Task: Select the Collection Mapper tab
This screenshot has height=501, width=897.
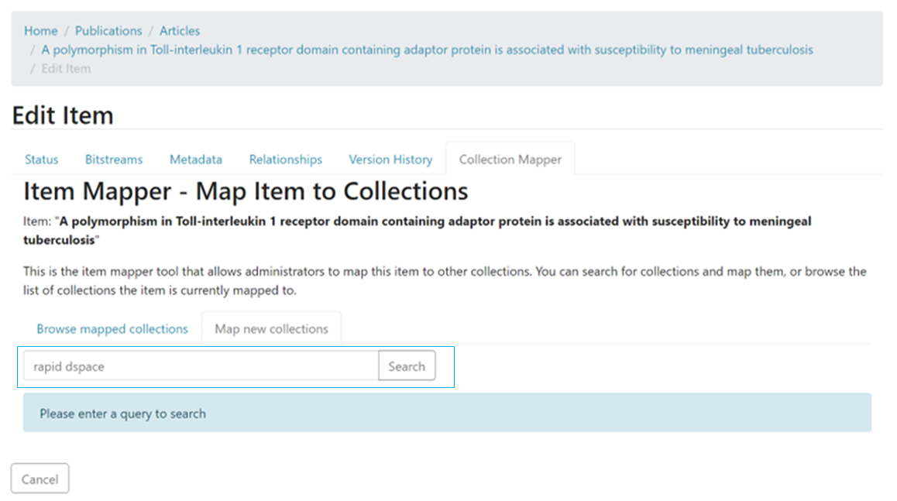Action: point(510,160)
